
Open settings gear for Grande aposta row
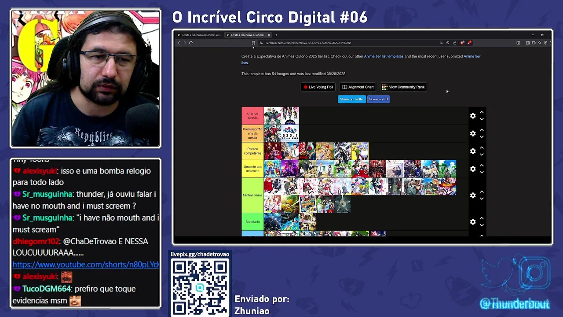(x=473, y=116)
